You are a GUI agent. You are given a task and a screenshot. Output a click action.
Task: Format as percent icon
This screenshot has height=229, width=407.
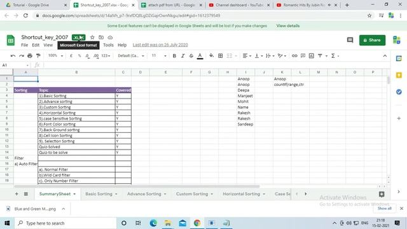pyautogui.click(x=79, y=56)
